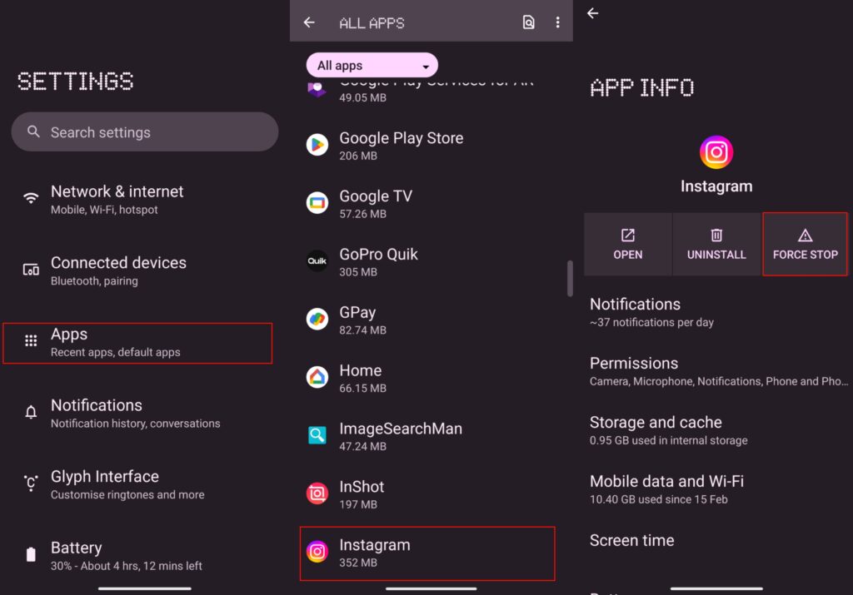The height and width of the screenshot is (595, 853).
Task: Click the GoPro Quik app icon
Action: [317, 261]
